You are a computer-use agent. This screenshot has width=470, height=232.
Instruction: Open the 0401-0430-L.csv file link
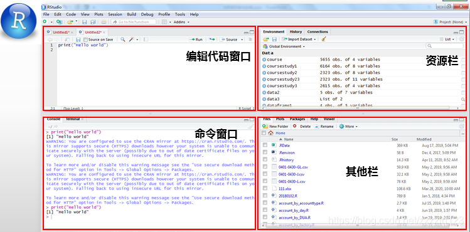(292, 181)
